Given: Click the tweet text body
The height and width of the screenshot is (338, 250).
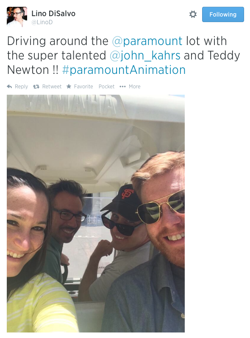Looking at the screenshot, I should coord(123,55).
